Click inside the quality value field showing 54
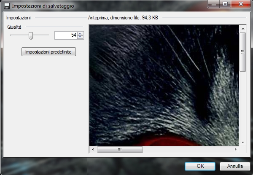This screenshot has height=175, width=253. point(66,35)
